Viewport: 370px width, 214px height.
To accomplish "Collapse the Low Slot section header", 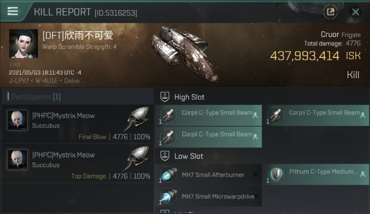I will 262,156.
